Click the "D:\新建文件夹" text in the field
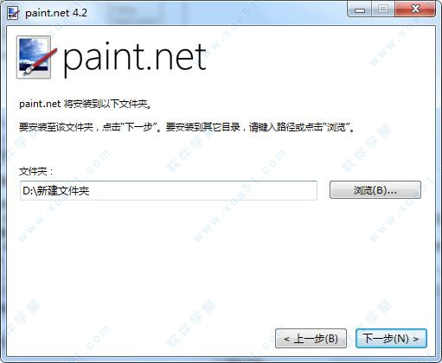The image size is (442, 363). 56,191
